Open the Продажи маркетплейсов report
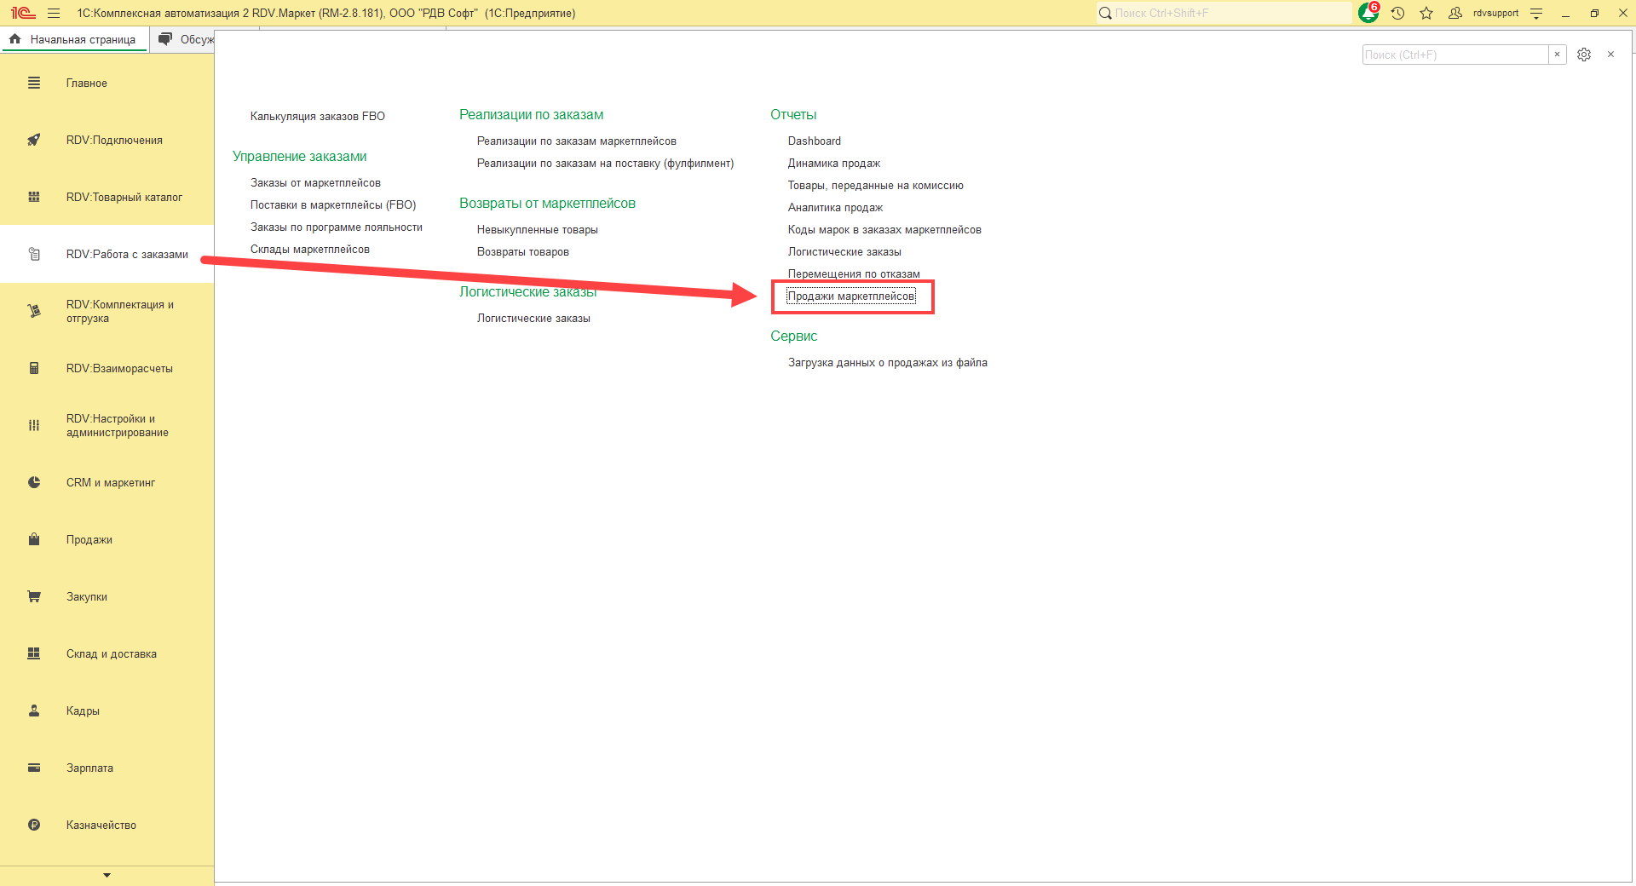The height and width of the screenshot is (886, 1636). [x=851, y=296]
